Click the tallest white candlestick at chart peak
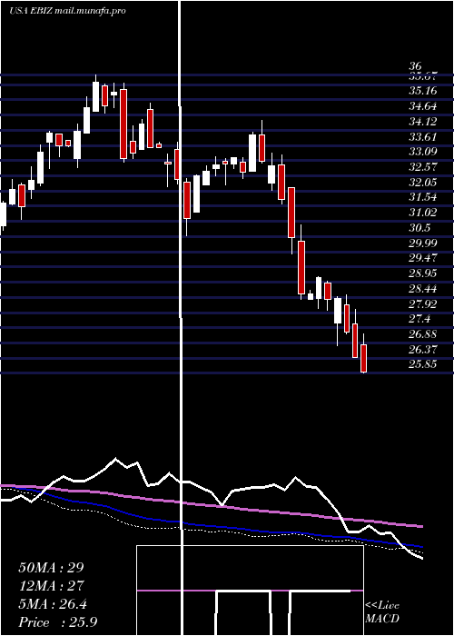The height and width of the screenshot is (636, 454). tap(95, 96)
